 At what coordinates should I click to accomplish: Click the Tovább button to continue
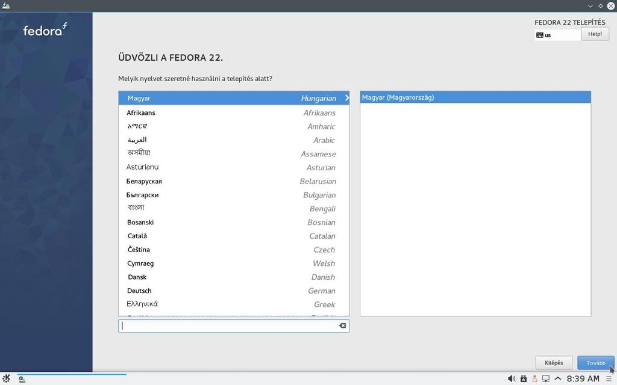(596, 363)
